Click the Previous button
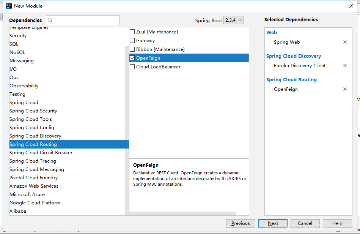This screenshot has width=360, height=234. [x=241, y=223]
